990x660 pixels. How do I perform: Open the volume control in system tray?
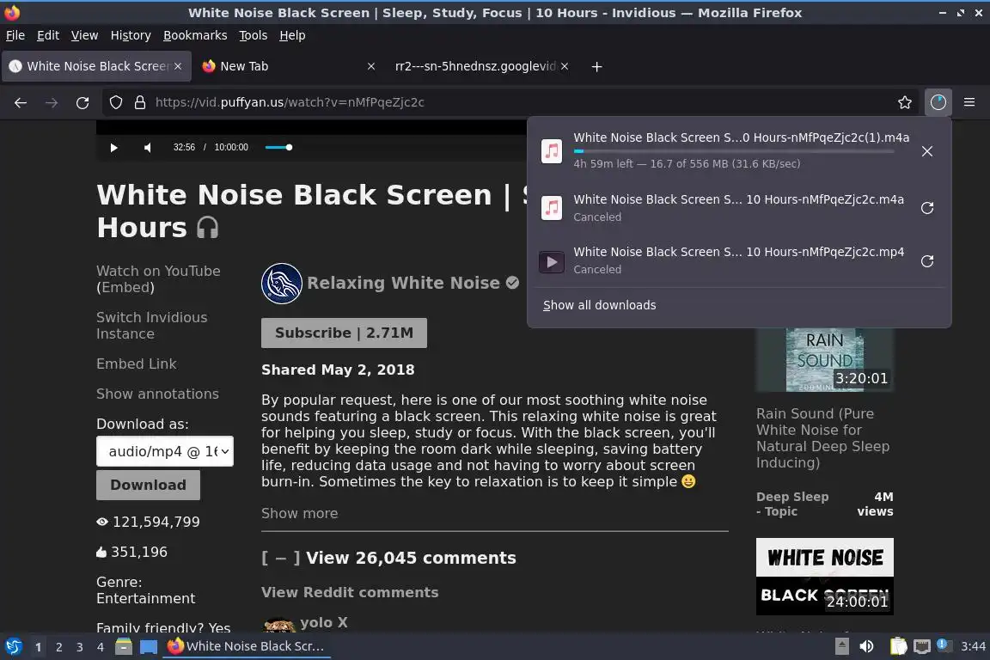[867, 646]
